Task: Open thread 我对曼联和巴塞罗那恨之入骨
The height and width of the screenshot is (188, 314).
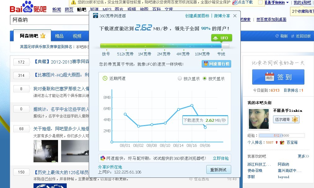Action: (x=61, y=89)
